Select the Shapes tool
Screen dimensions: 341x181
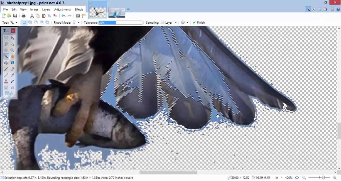click(x=9, y=94)
